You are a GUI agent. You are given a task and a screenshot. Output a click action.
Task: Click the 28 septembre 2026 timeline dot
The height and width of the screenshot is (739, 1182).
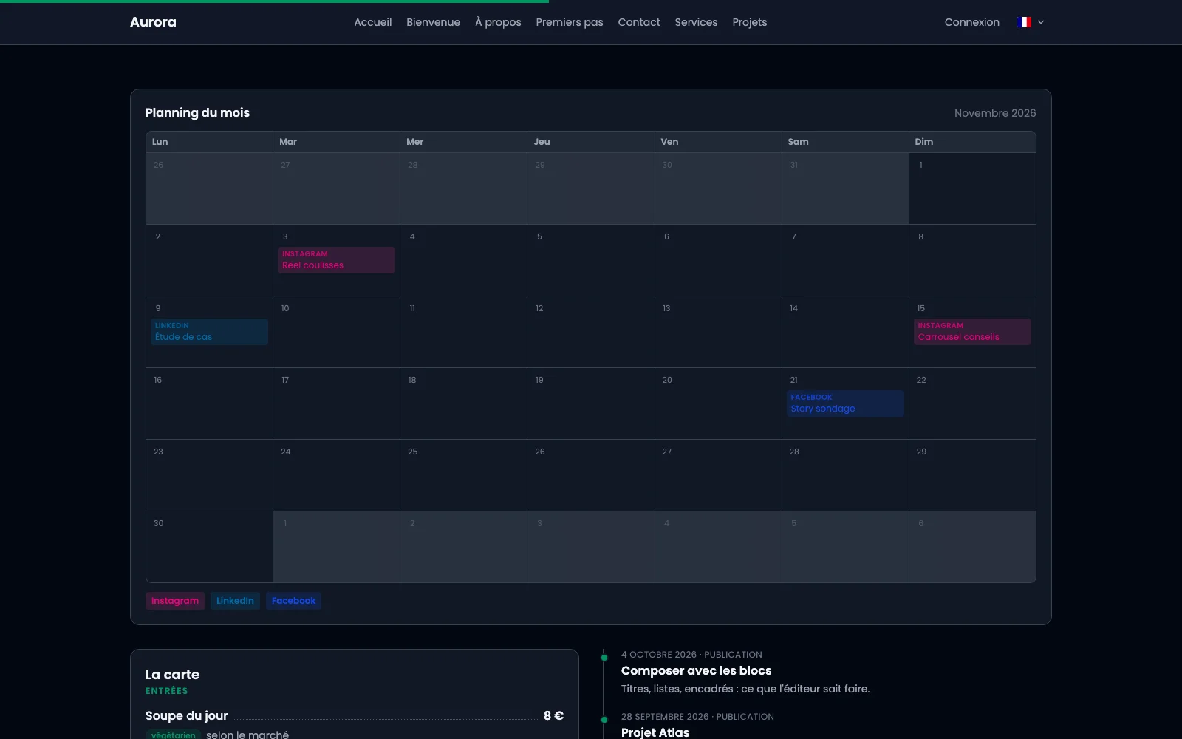pos(604,719)
